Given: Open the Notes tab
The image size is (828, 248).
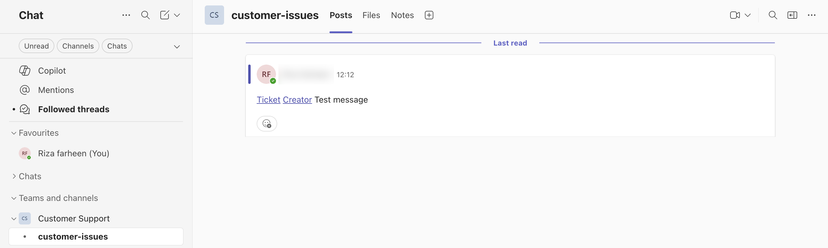Looking at the screenshot, I should pos(402,15).
